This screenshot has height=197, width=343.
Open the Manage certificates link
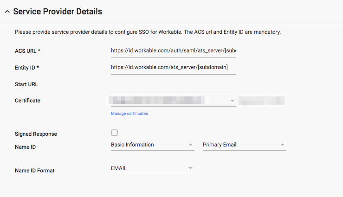(x=129, y=114)
